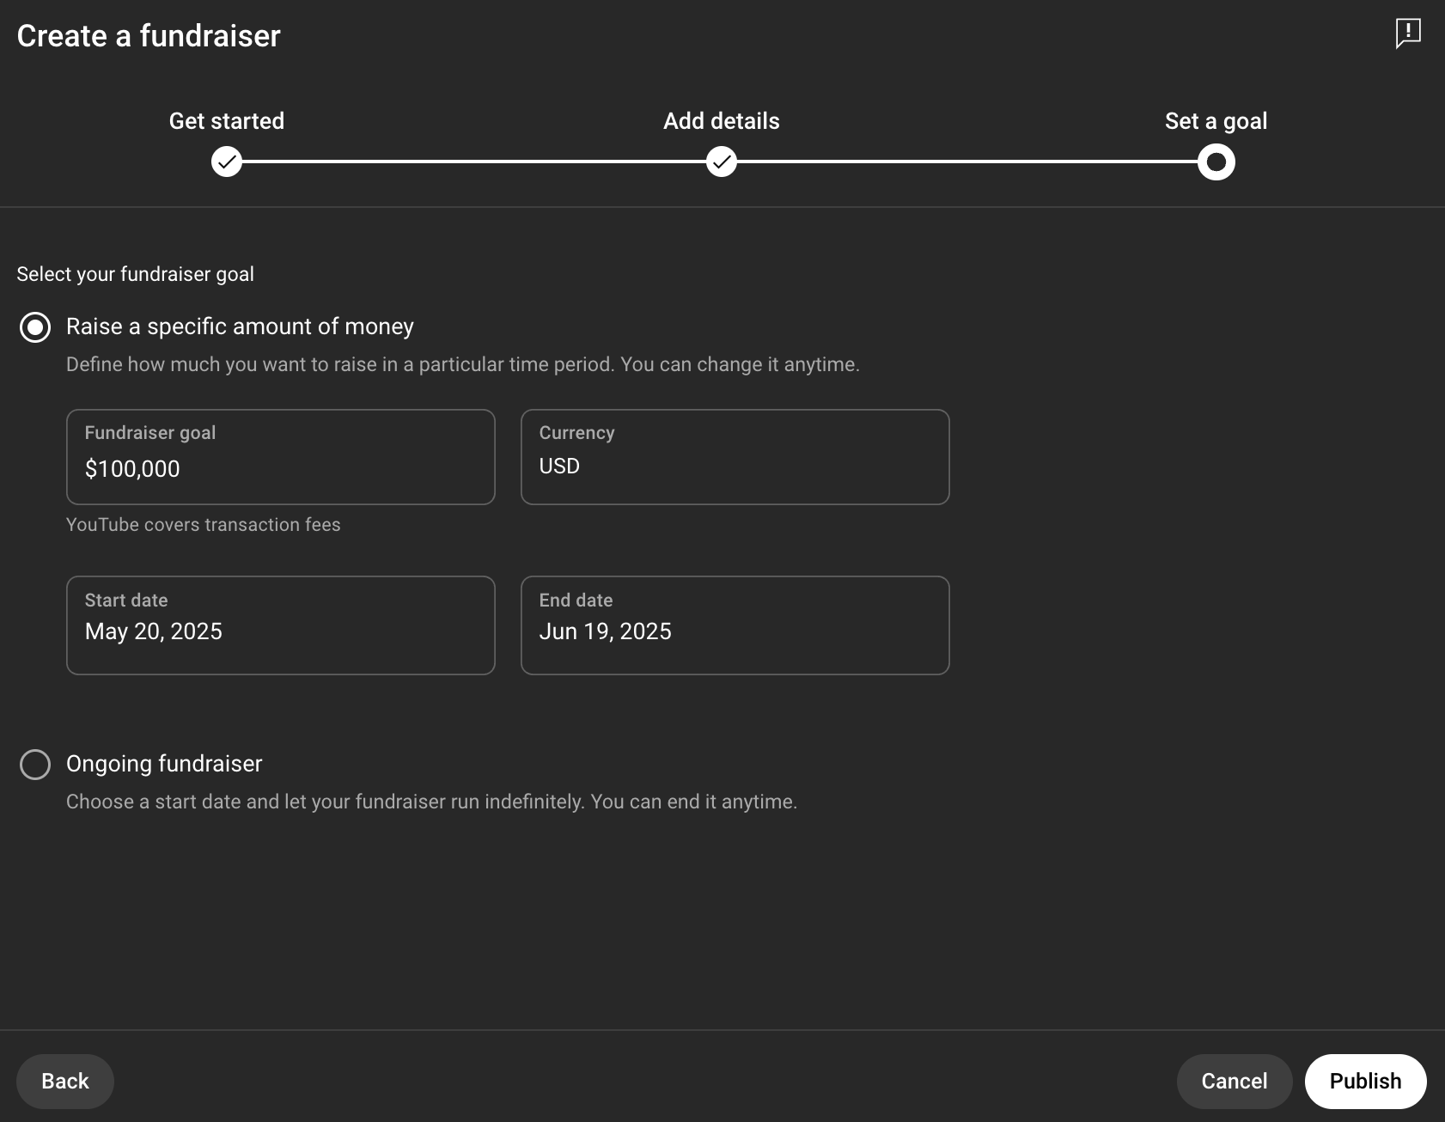Screen dimensions: 1445x1122
Task: Click the Set a goal step circle
Action: 1216,162
